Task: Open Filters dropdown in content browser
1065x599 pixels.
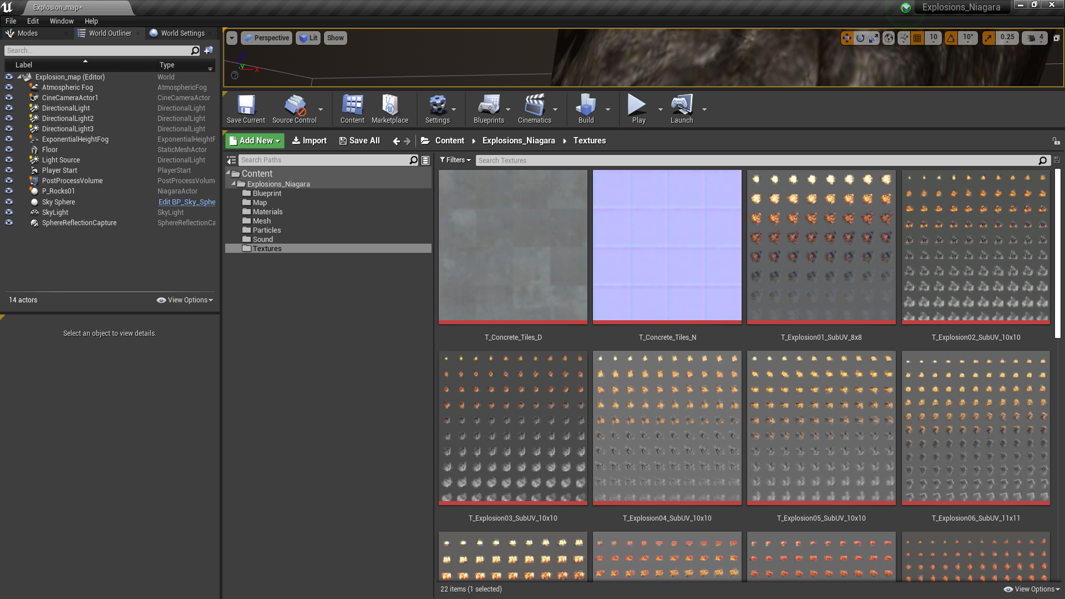Action: tap(455, 160)
